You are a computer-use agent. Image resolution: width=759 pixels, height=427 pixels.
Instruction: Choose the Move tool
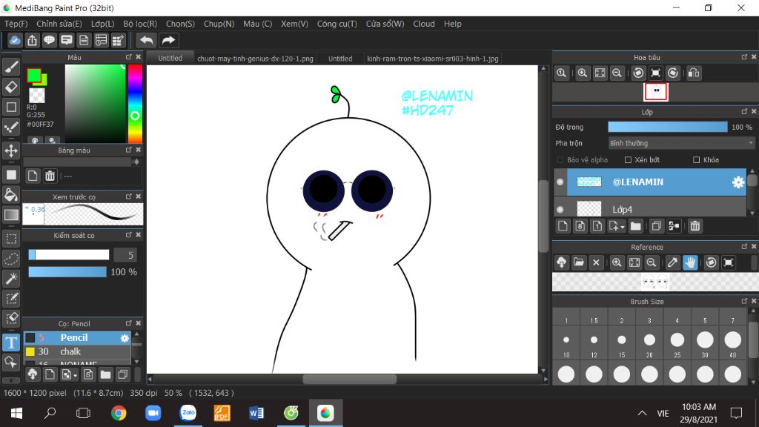click(11, 150)
